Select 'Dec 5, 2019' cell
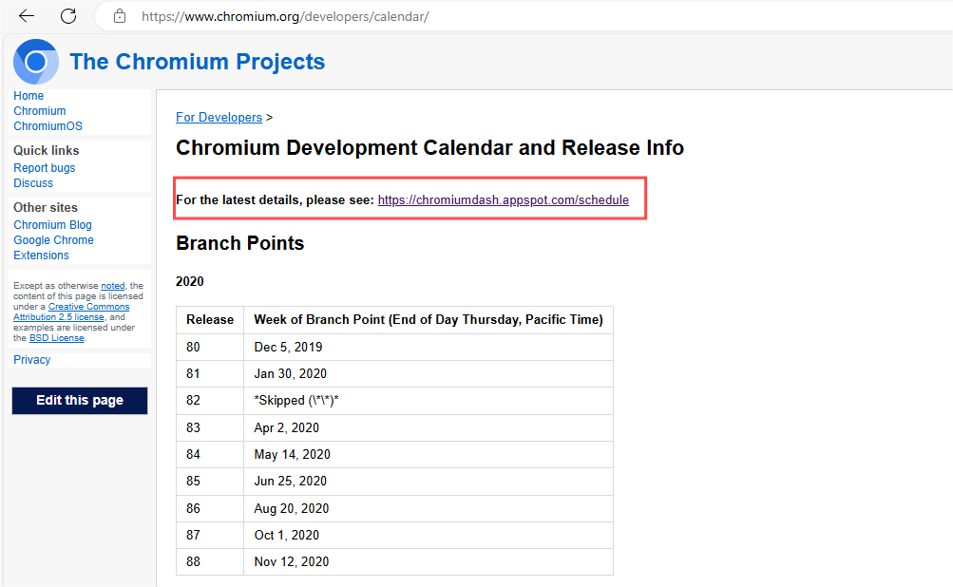The width and height of the screenshot is (953, 587). click(x=429, y=347)
